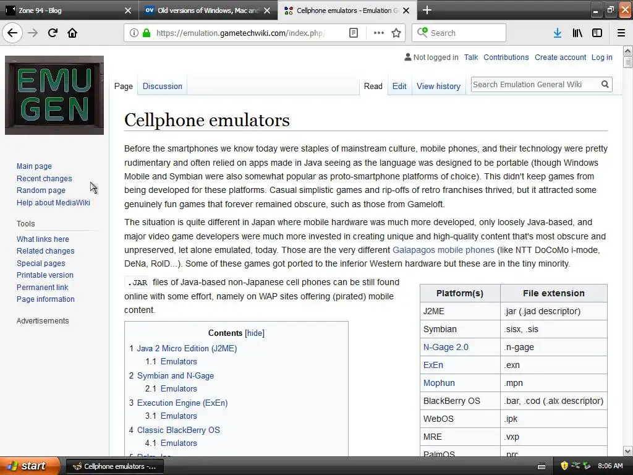Open N-Gage 2.0 link in table
Image resolution: width=633 pixels, height=475 pixels.
pyautogui.click(x=446, y=347)
